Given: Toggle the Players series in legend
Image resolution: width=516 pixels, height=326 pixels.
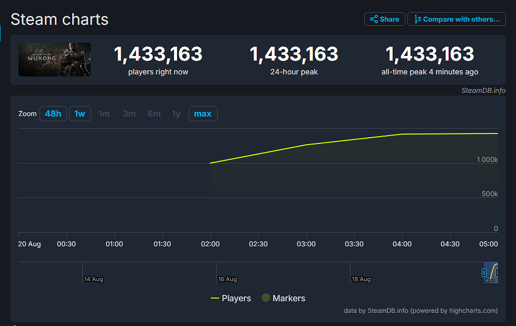Looking at the screenshot, I should (231, 298).
